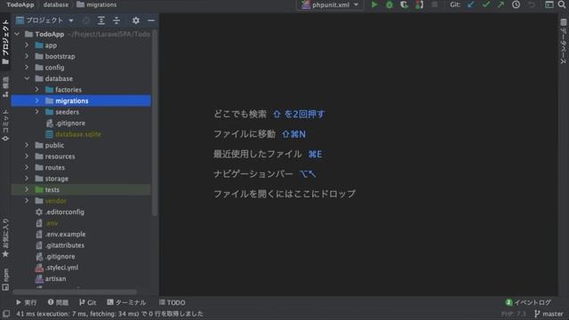569x320 pixels.
Task: Open the プロジェクト side tab
Action: point(5,42)
